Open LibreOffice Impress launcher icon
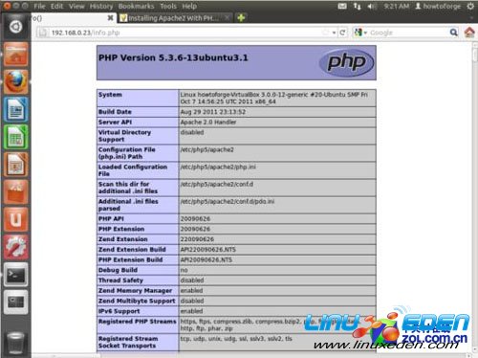The width and height of the screenshot is (478, 358). click(15, 165)
